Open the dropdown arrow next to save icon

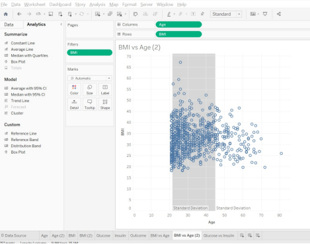(x=44, y=14)
